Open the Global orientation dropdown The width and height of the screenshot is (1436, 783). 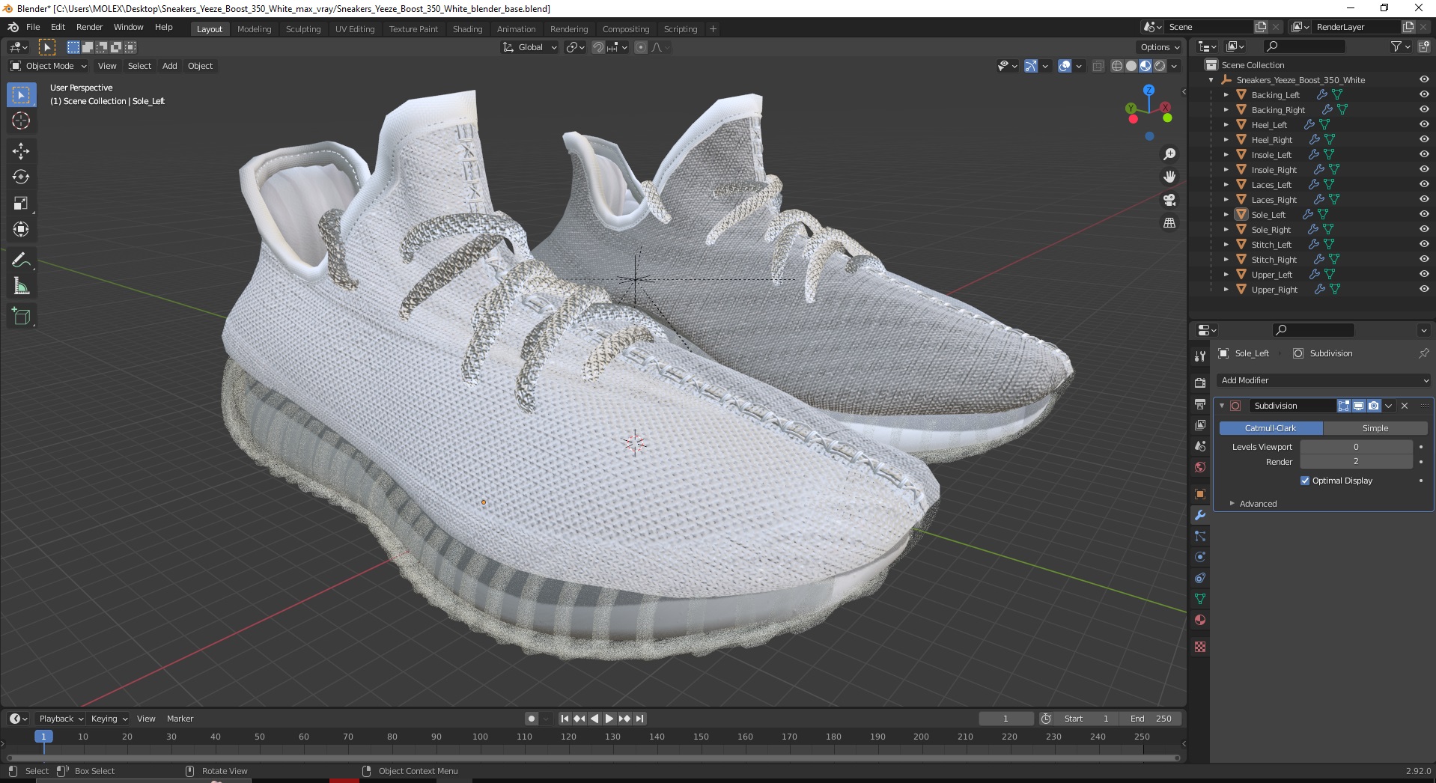pos(530,47)
